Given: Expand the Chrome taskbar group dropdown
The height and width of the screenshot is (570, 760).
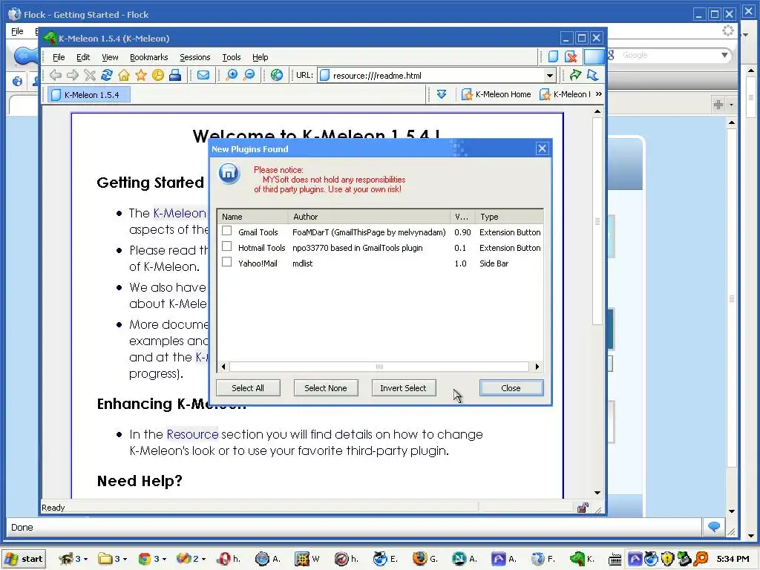Looking at the screenshot, I should (x=164, y=560).
